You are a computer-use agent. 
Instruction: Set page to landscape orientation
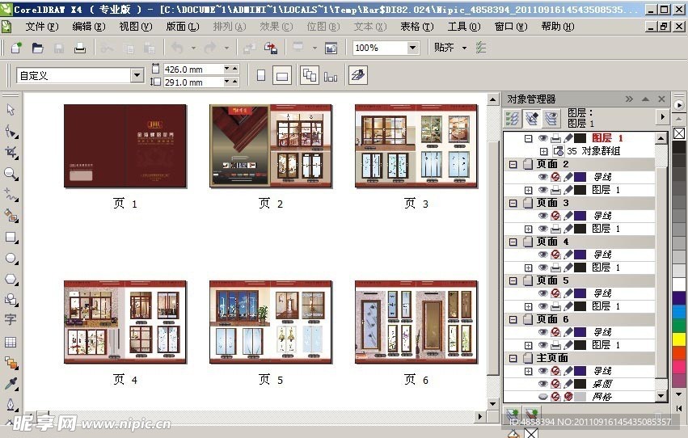point(281,76)
